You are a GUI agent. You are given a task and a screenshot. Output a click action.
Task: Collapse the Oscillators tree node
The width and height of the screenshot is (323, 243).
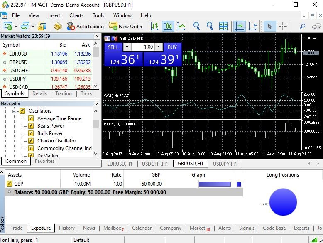[x=14, y=111]
